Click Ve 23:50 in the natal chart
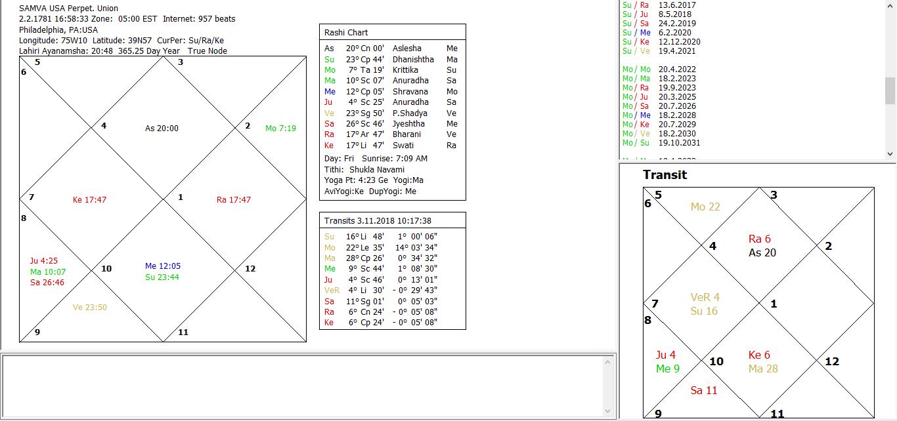This screenshot has height=421, width=897. tap(89, 308)
